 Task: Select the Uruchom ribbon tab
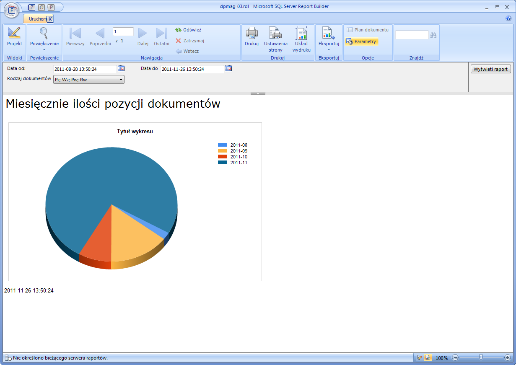pos(38,19)
